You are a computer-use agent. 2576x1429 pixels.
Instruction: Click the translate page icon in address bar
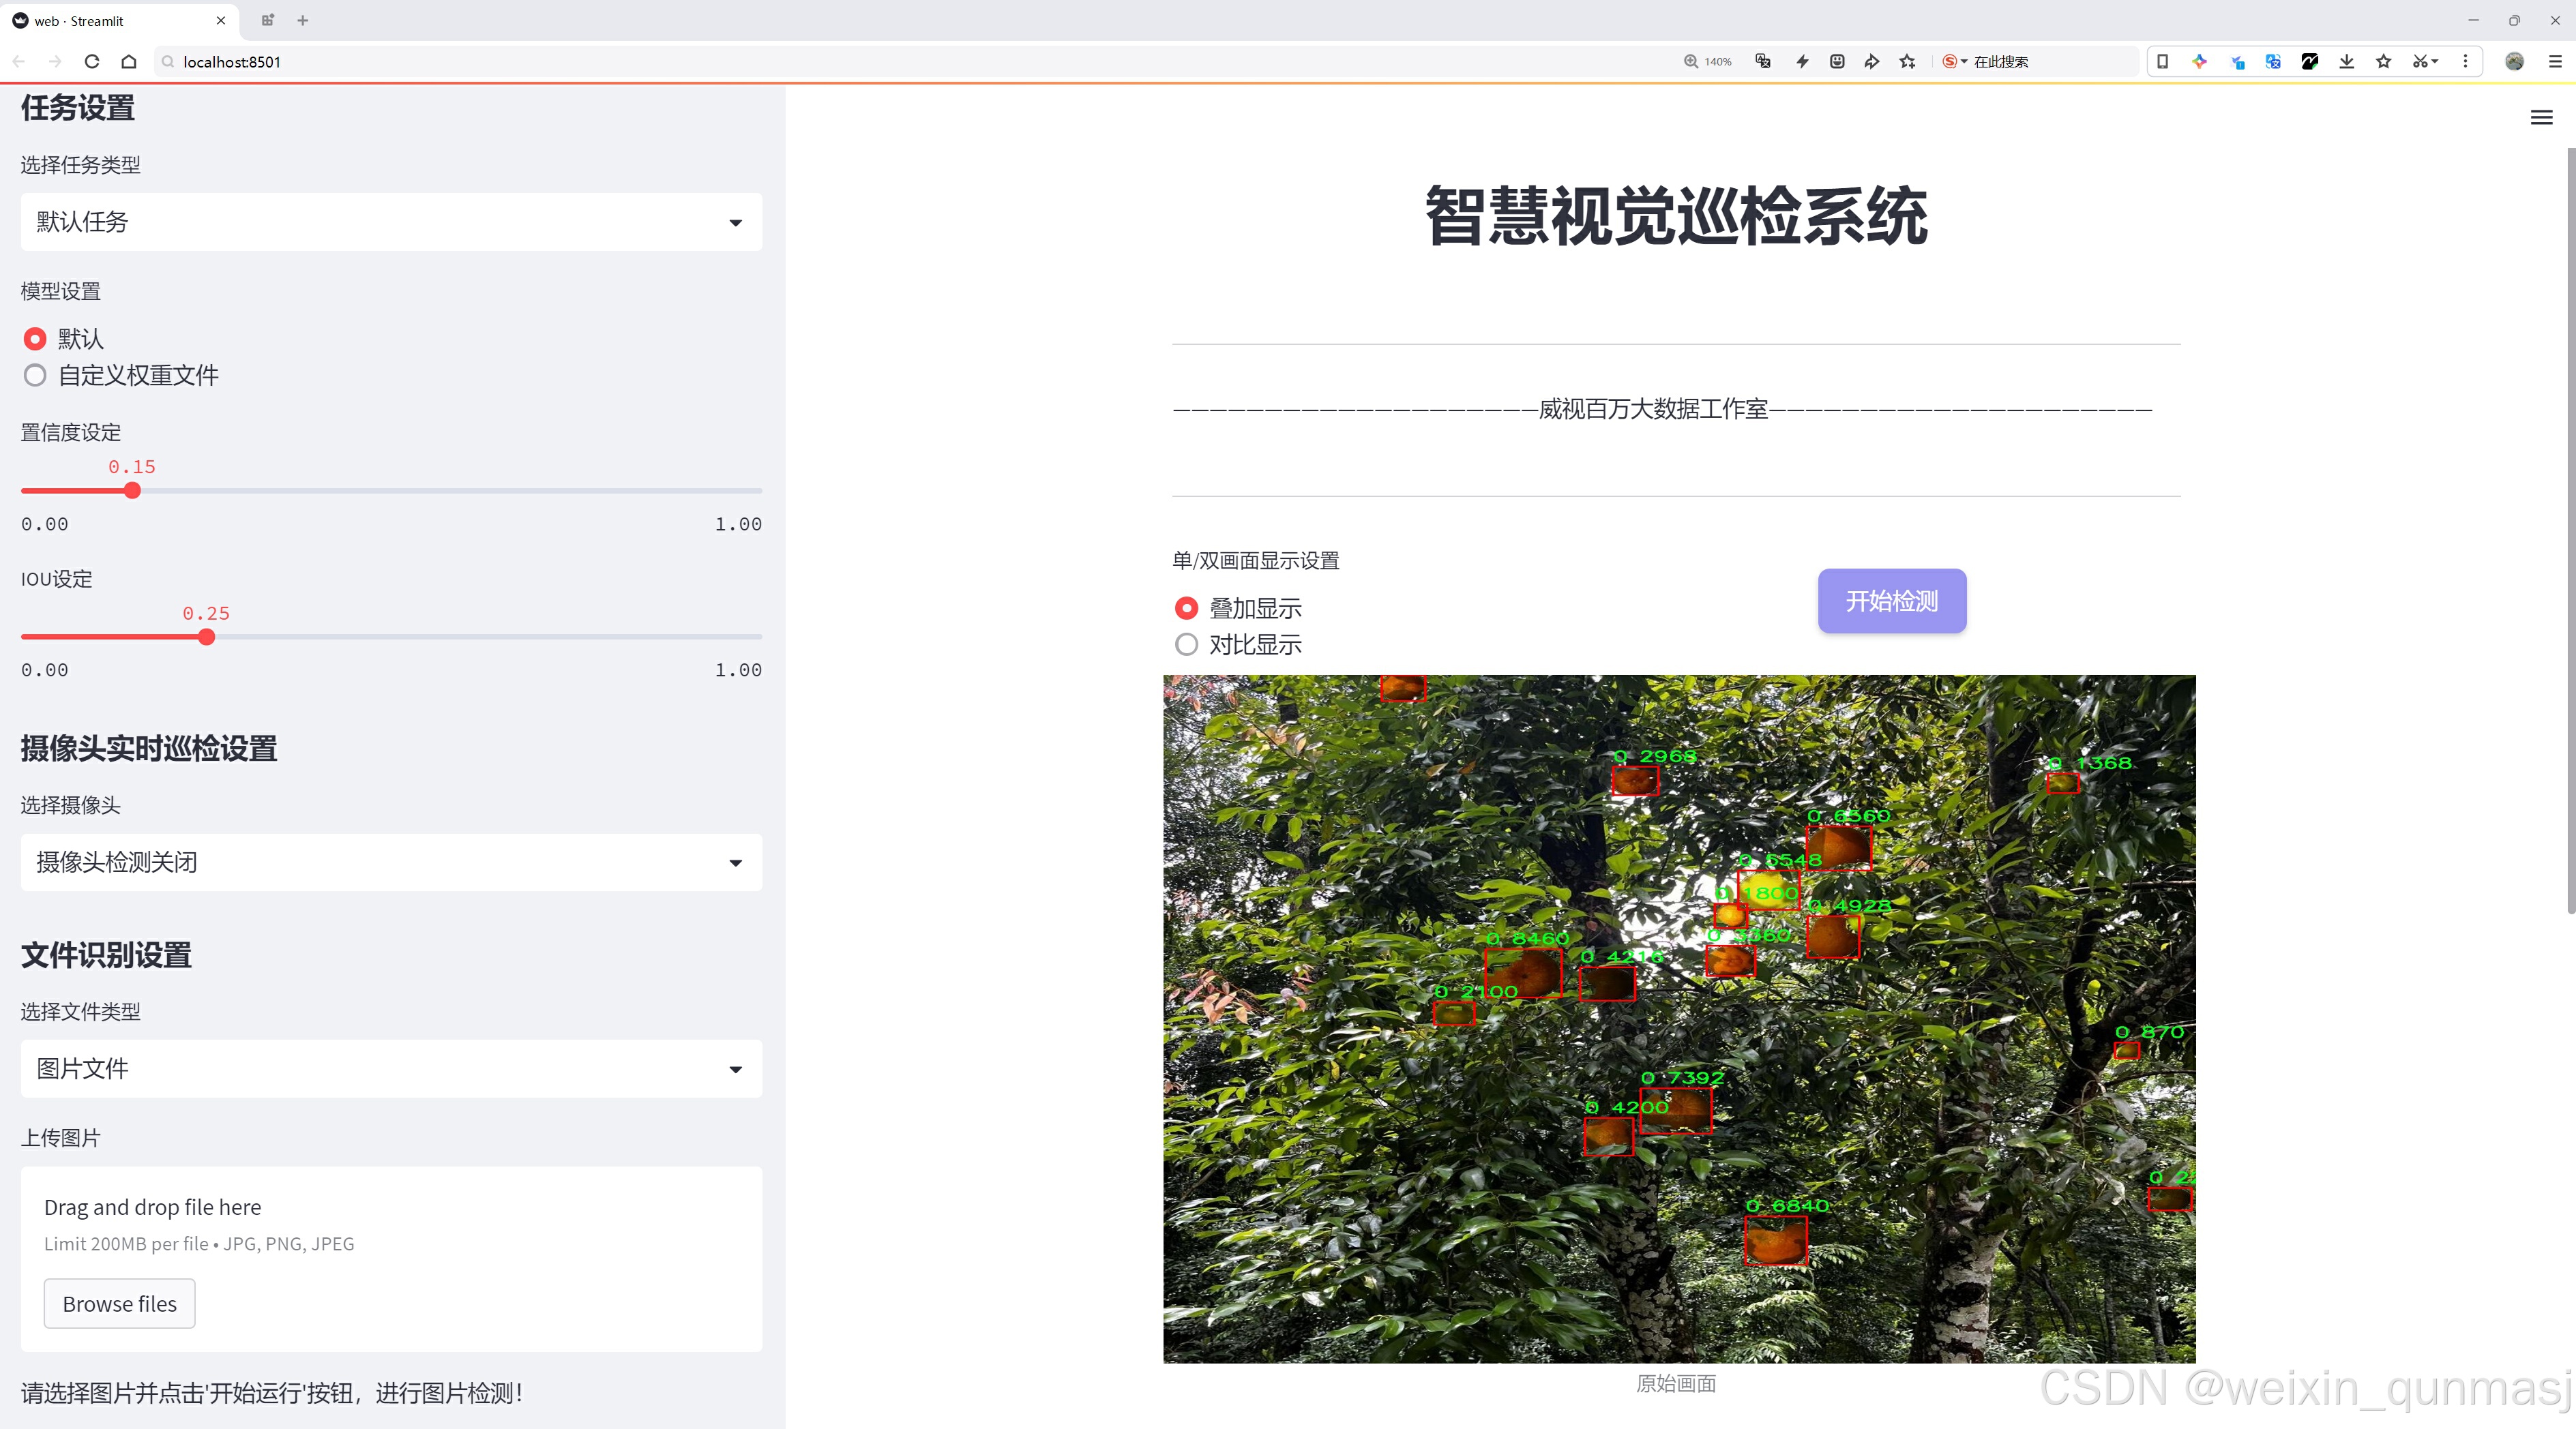point(1763,62)
